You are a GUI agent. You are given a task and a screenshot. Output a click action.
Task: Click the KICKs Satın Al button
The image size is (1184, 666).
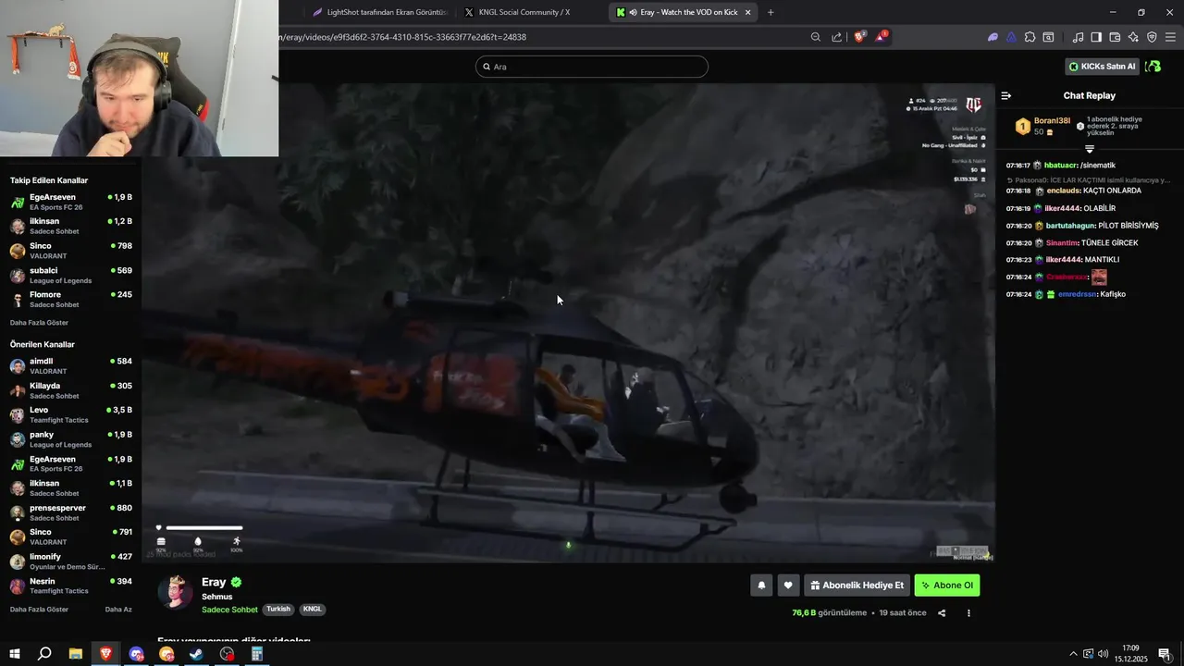pos(1102,67)
